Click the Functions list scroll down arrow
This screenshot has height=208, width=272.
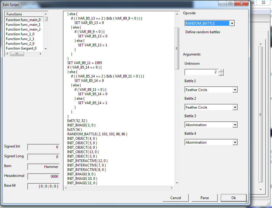pyautogui.click(x=46, y=49)
